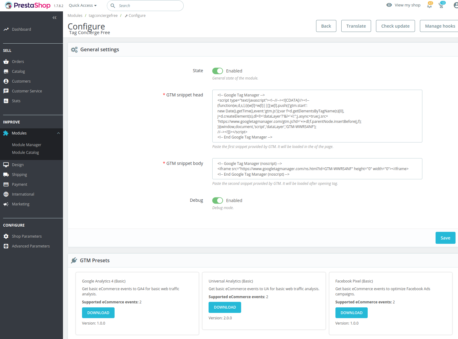Click the 'Debug mode.' help text

[223, 208]
